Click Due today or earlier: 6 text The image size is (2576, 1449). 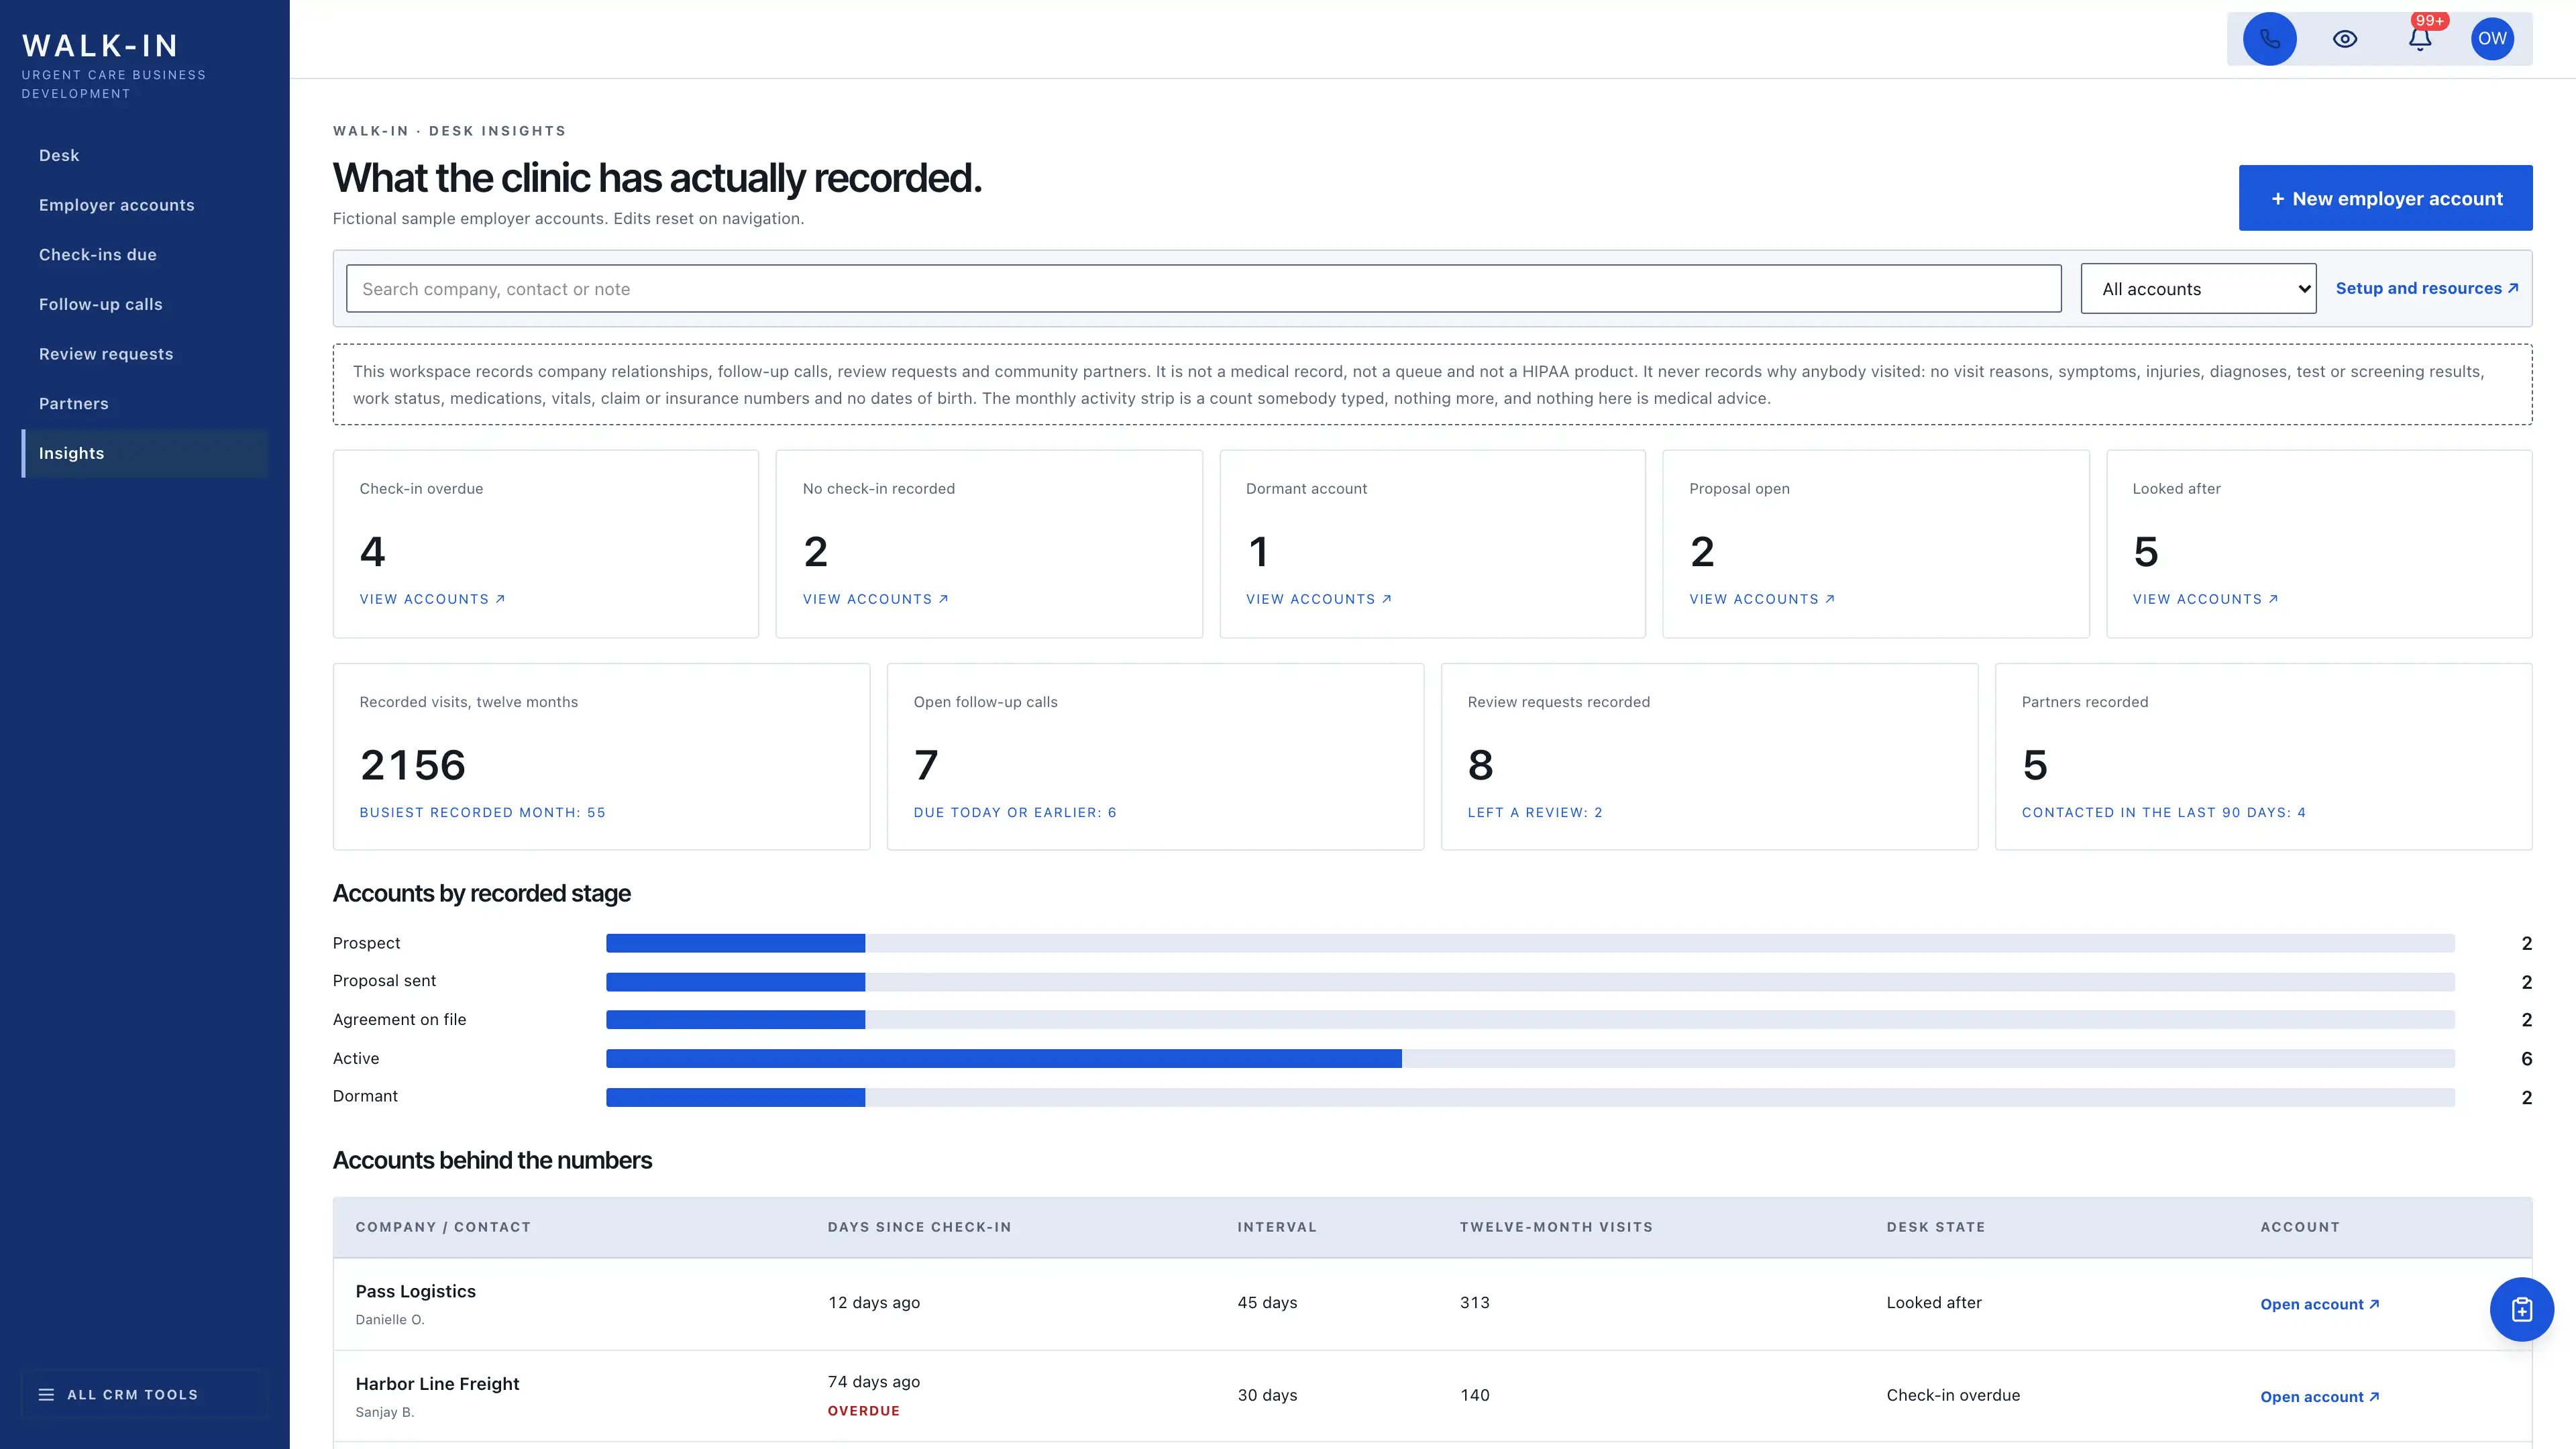(x=1015, y=812)
